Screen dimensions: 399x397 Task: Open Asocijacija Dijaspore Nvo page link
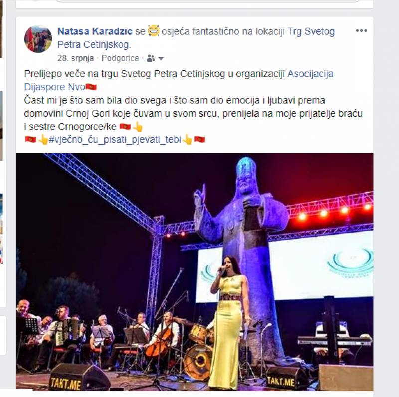coord(179,80)
